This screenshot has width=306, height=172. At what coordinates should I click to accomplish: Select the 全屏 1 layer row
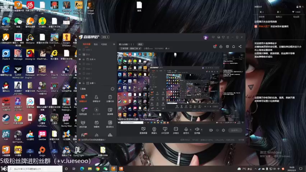(x=97, y=83)
